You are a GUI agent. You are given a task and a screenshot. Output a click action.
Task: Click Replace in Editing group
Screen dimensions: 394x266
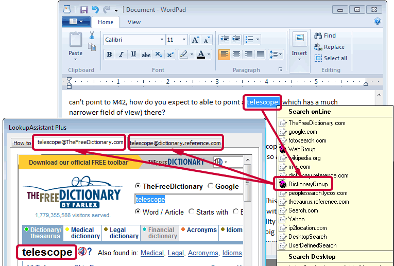point(329,47)
